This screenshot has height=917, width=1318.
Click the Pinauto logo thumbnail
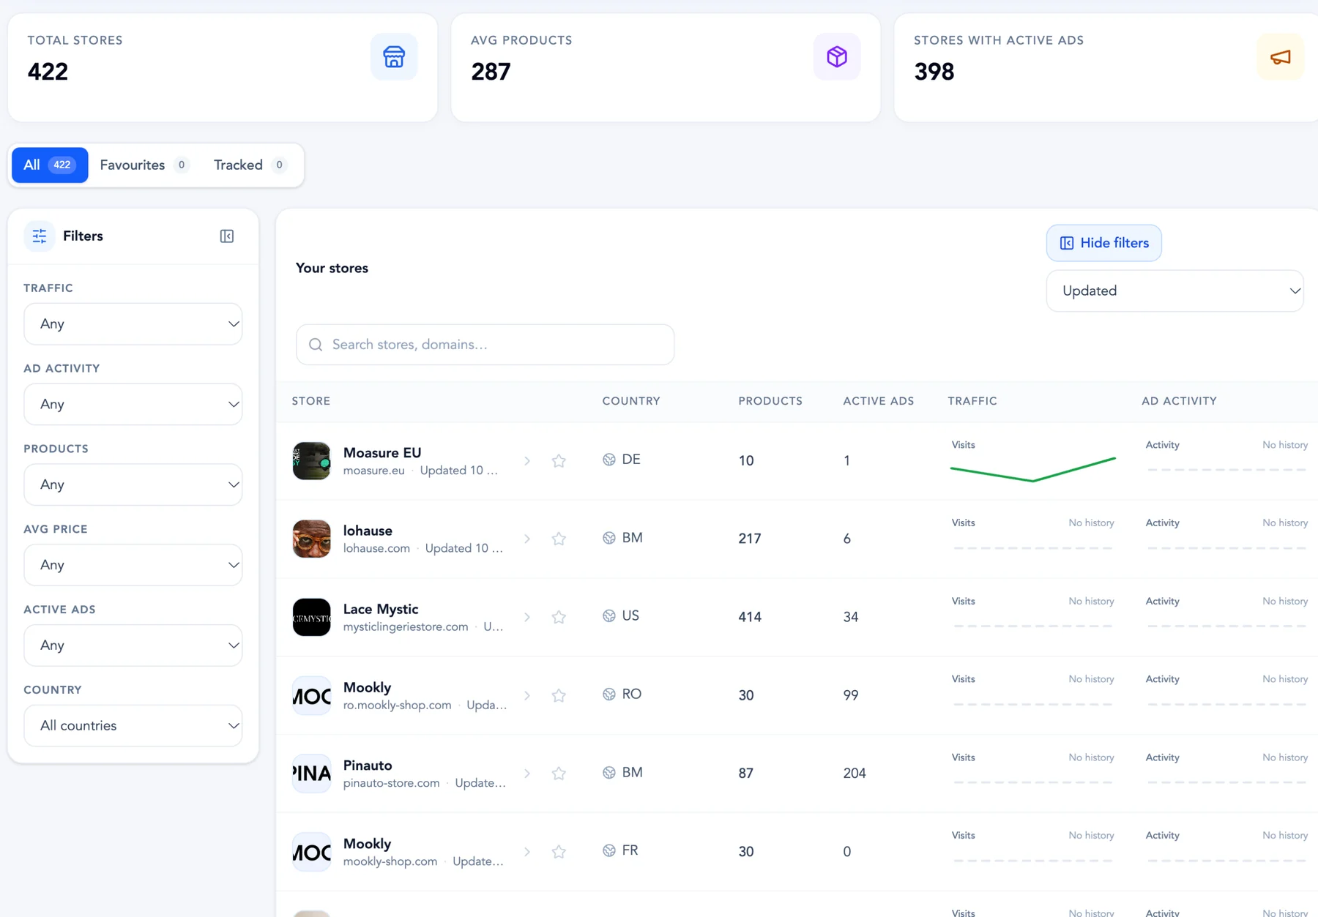point(311,773)
